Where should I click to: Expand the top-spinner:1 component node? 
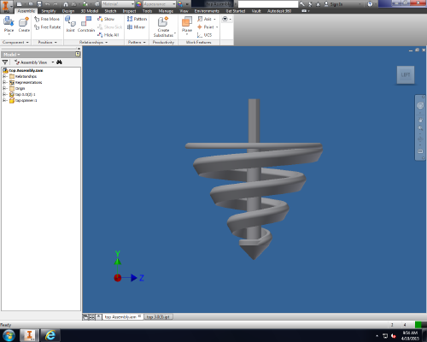4,100
